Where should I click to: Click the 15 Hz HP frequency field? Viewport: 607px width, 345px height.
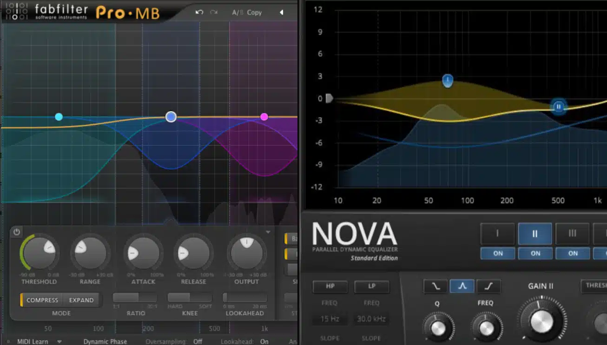click(x=330, y=319)
